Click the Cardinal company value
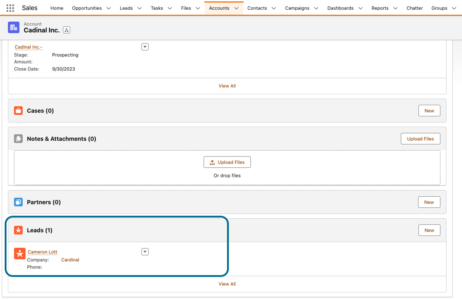 [70, 260]
